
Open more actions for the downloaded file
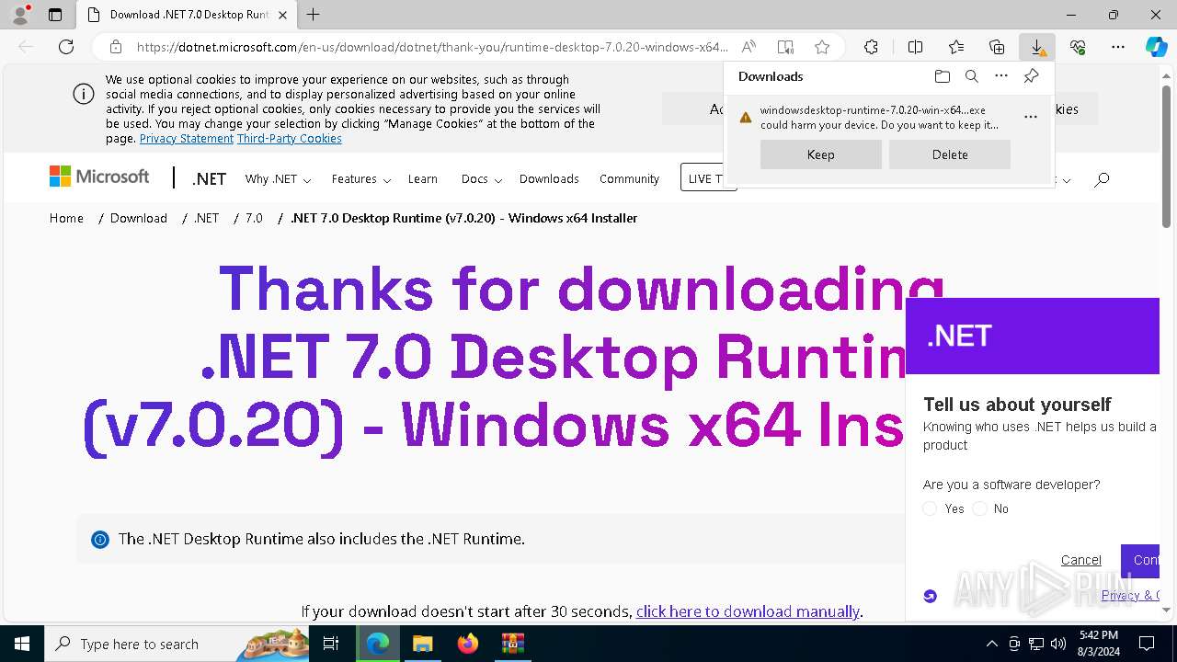pyautogui.click(x=1031, y=117)
